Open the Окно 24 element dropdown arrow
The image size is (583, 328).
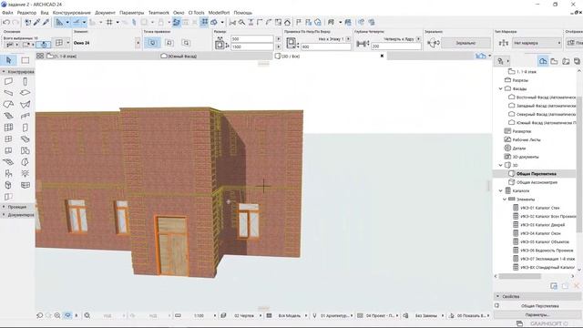point(138,43)
